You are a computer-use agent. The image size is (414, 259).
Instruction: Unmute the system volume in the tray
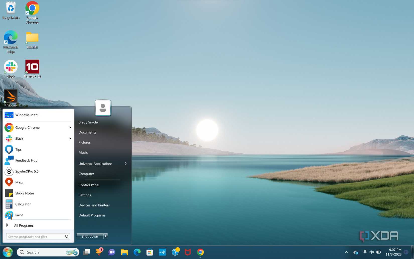[x=371, y=252]
